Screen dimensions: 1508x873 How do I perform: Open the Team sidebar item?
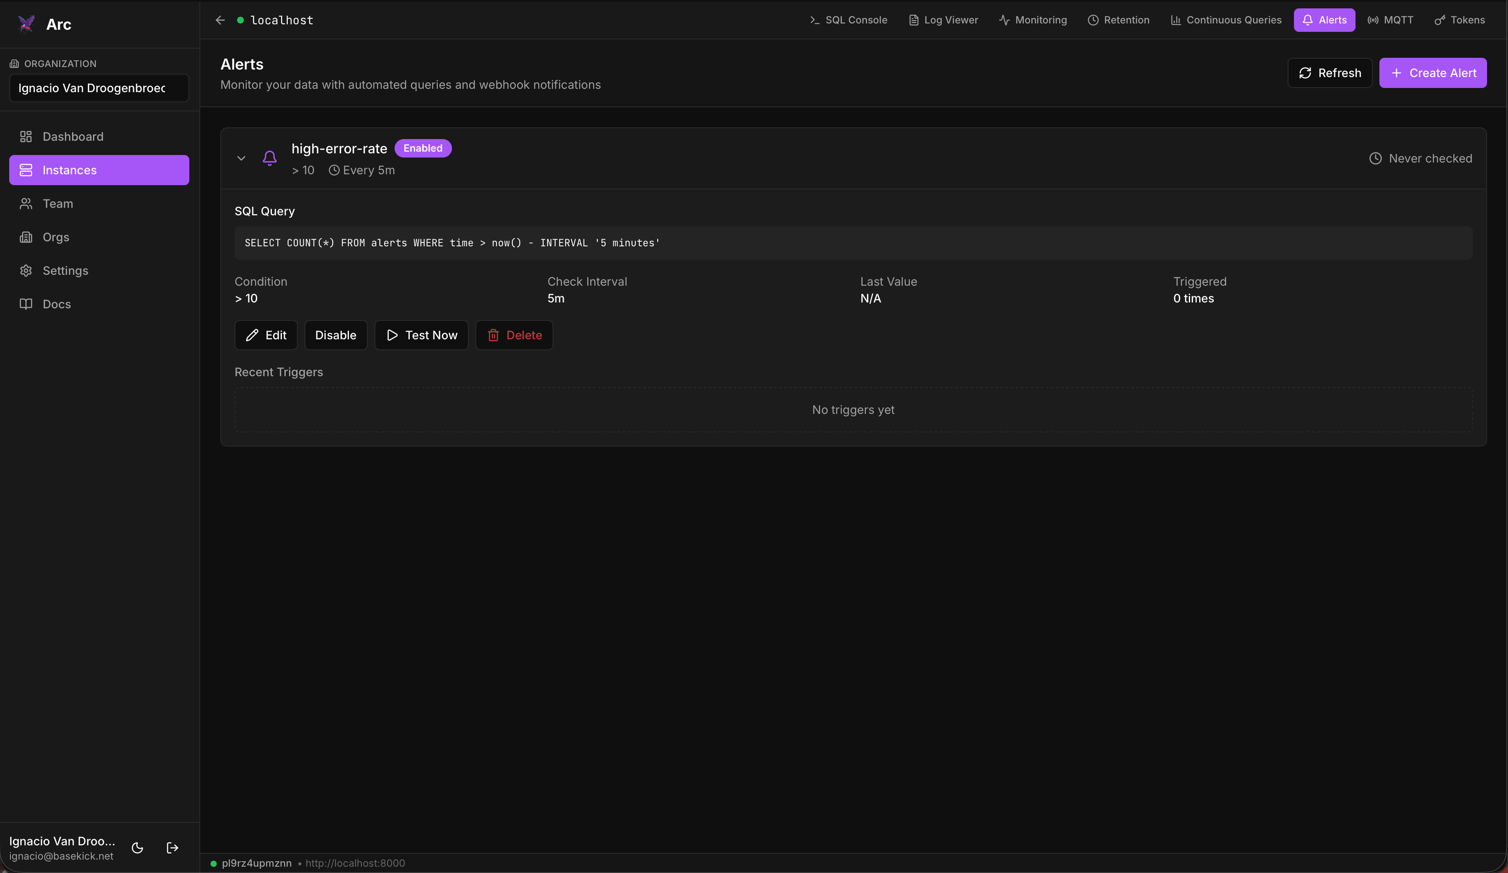99,204
